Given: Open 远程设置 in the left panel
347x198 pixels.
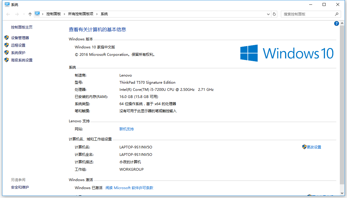Looking at the screenshot, I should click(18, 45).
